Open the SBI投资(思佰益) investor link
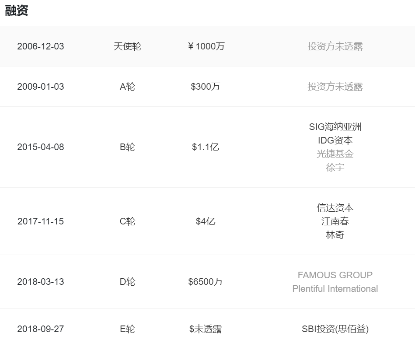Image resolution: width=415 pixels, height=343 pixels. 335,329
